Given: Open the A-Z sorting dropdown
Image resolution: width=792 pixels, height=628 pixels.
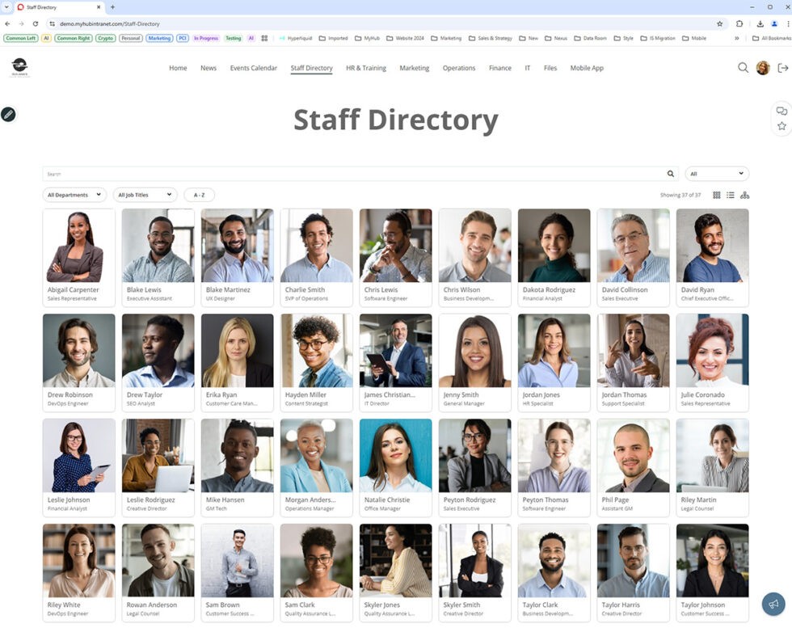Looking at the screenshot, I should [199, 195].
